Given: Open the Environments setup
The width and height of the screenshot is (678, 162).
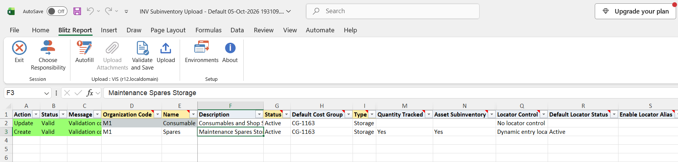Looking at the screenshot, I should [x=202, y=52].
